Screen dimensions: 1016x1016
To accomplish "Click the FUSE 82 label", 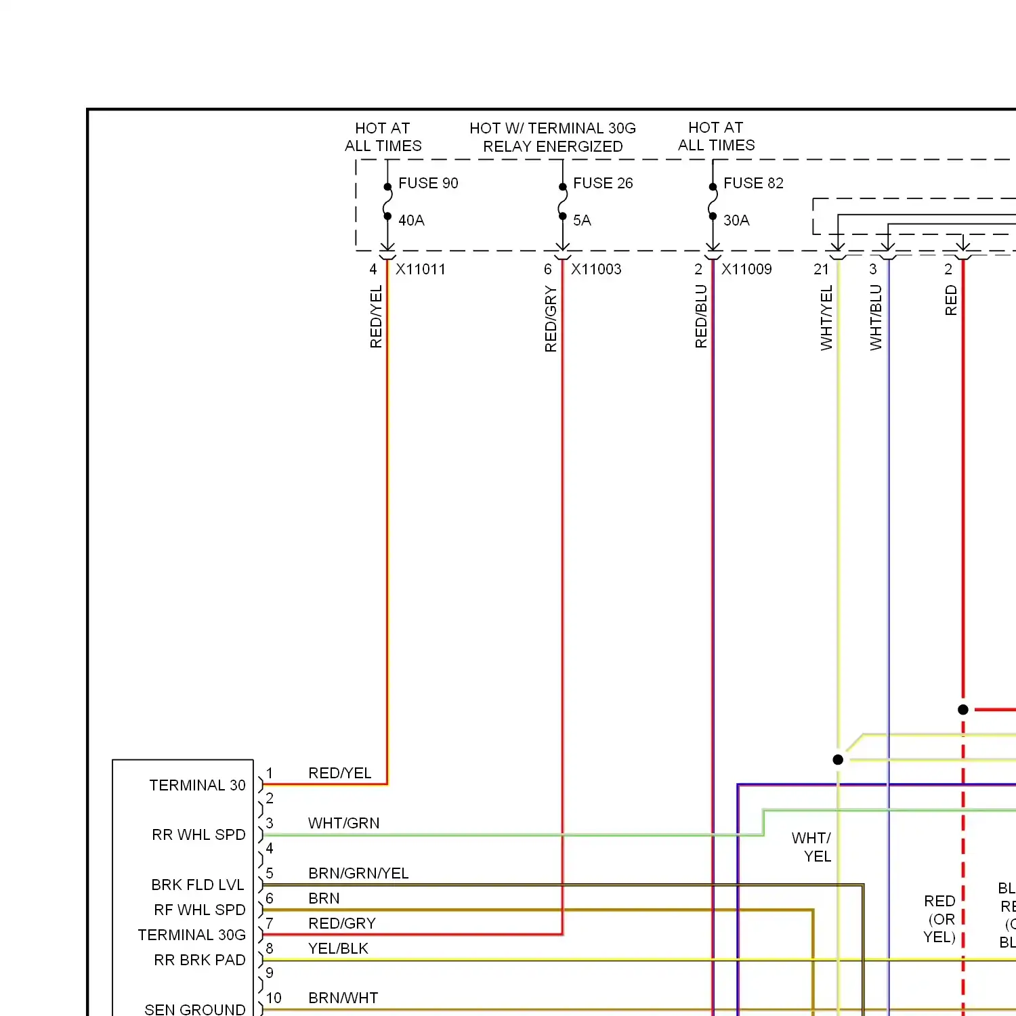I will pos(753,184).
